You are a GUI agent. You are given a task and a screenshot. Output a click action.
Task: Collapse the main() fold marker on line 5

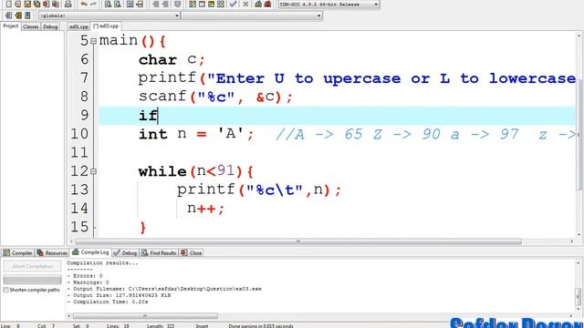pos(93,41)
